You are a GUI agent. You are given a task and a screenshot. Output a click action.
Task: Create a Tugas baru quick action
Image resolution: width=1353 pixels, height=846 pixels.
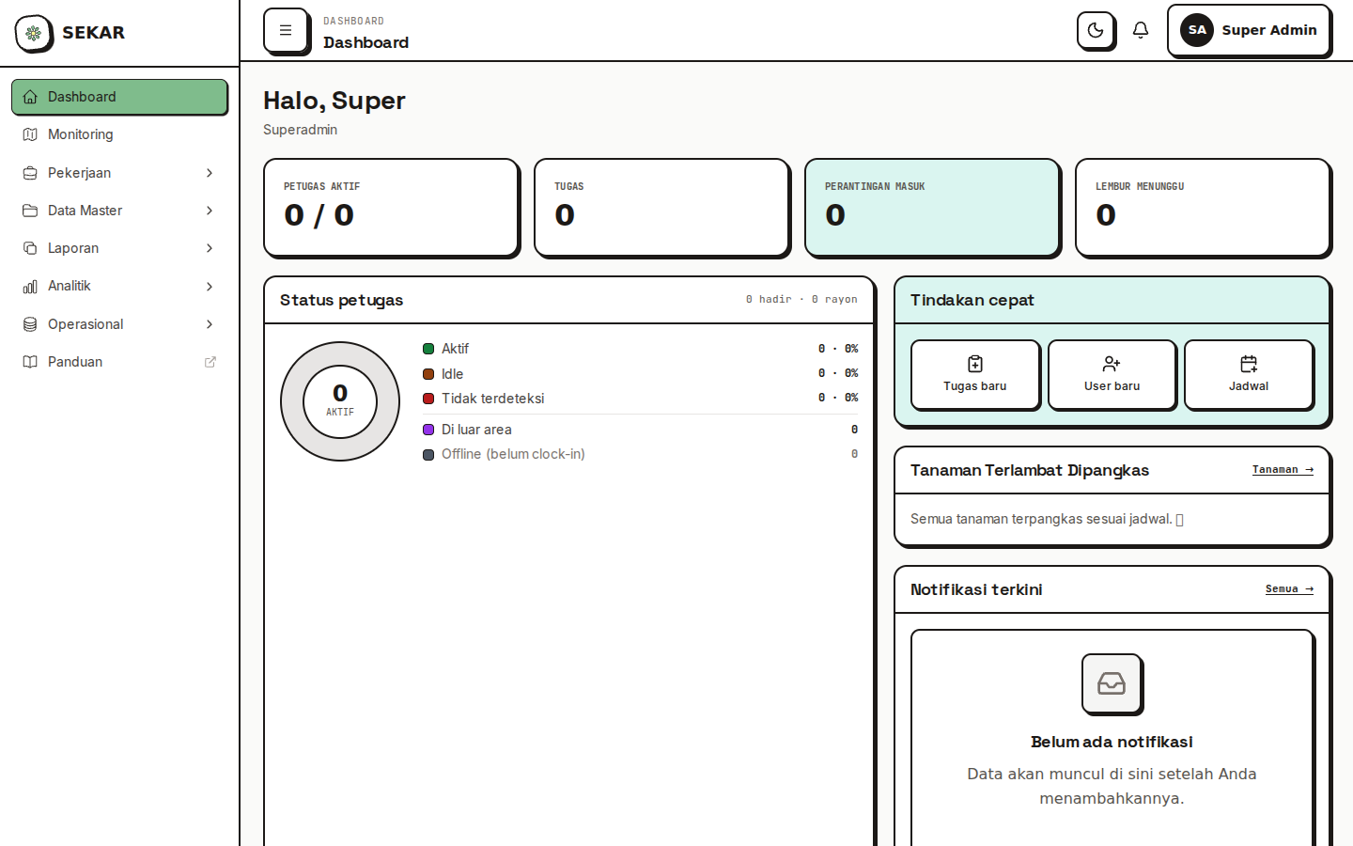coord(975,374)
